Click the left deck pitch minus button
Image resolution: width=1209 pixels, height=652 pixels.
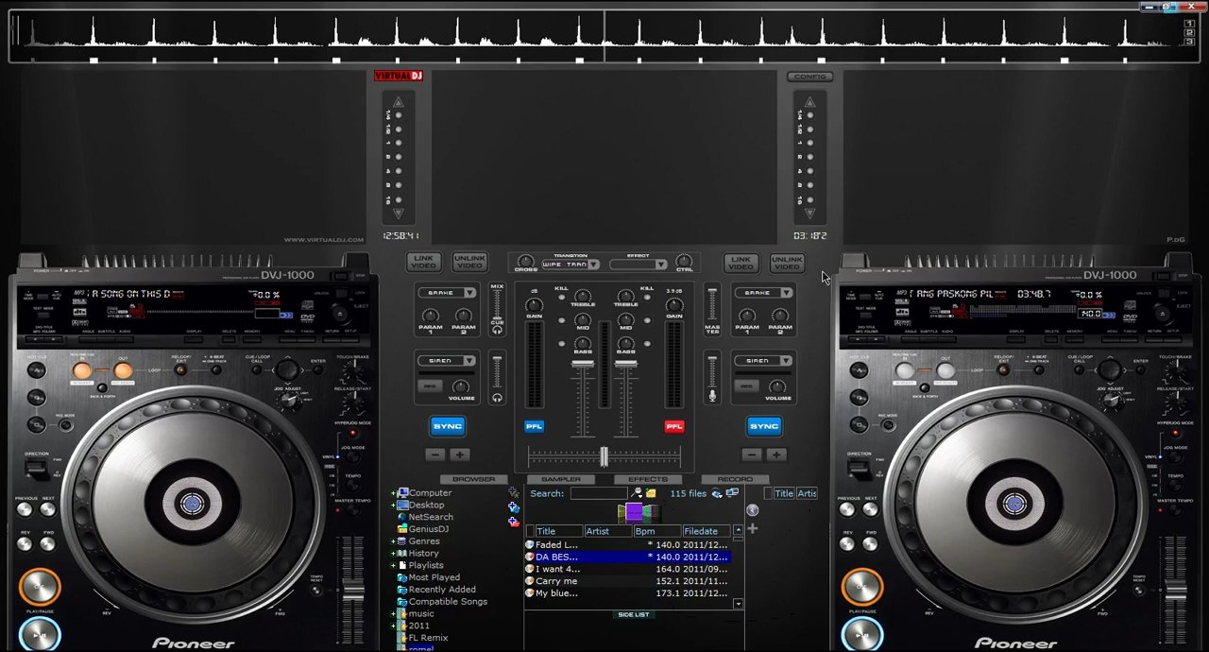coord(435,455)
